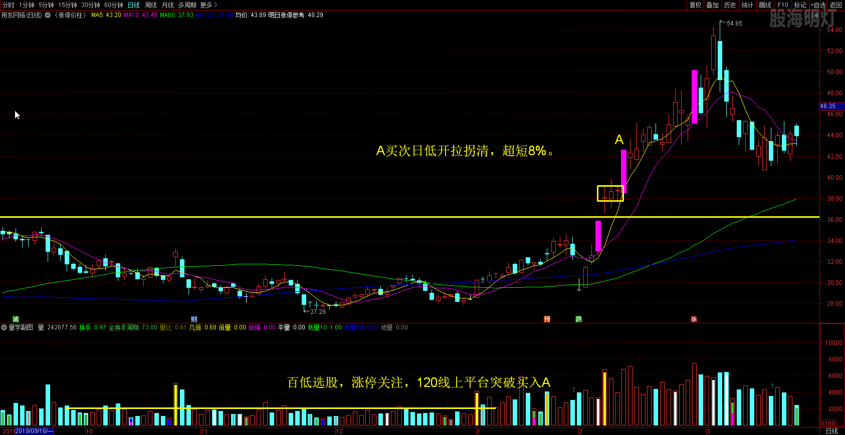Click the high price label 54.85
845x435 pixels.
coord(734,24)
